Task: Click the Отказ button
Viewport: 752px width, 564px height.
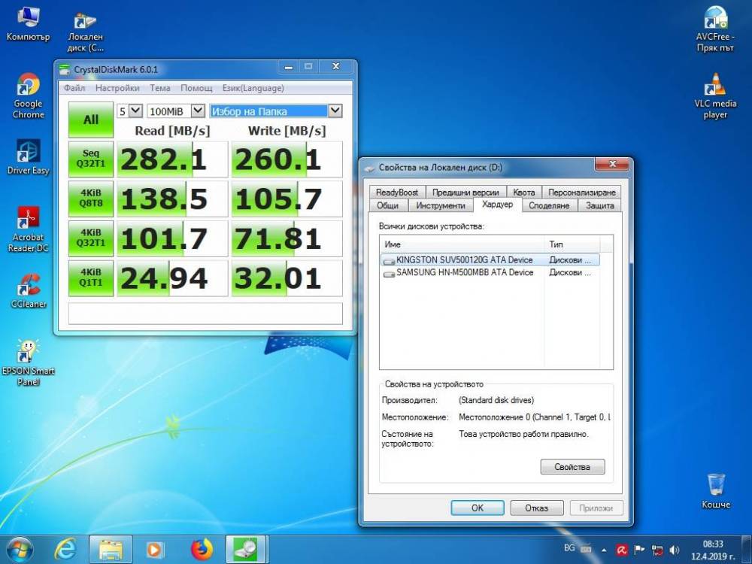Action: pos(536,508)
